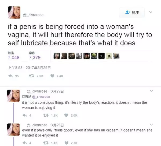Like the reply showing 2.6K likes
Screen dimensions: 161x146
point(66,115)
